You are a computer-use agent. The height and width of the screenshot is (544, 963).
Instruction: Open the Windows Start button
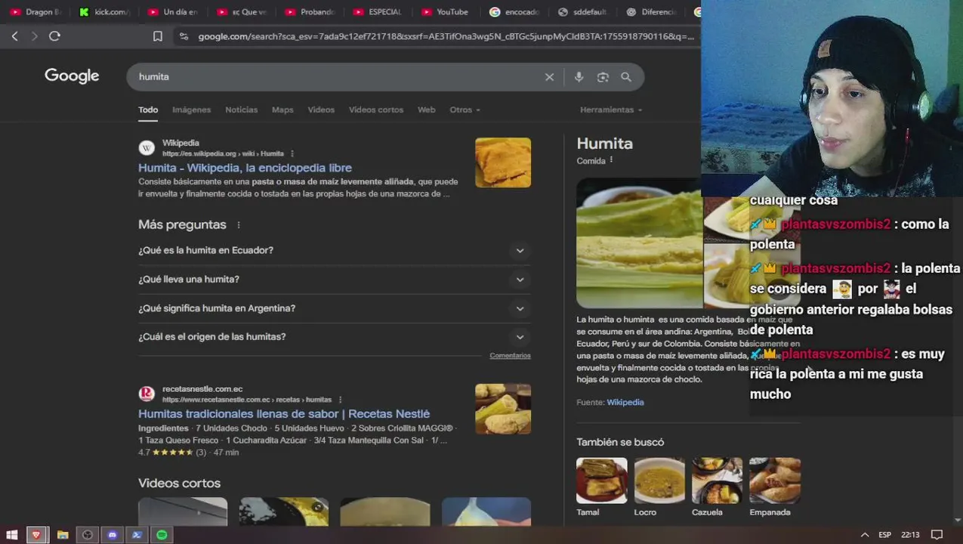(12, 535)
